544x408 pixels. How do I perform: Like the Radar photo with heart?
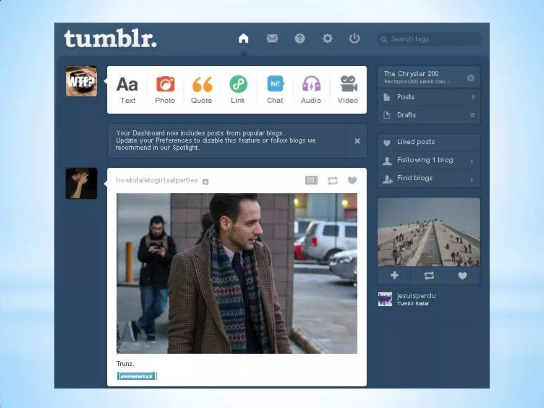click(462, 276)
